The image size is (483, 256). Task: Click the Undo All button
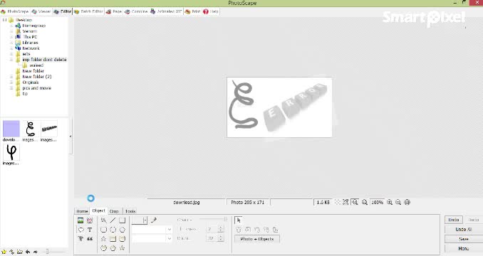coord(464,230)
